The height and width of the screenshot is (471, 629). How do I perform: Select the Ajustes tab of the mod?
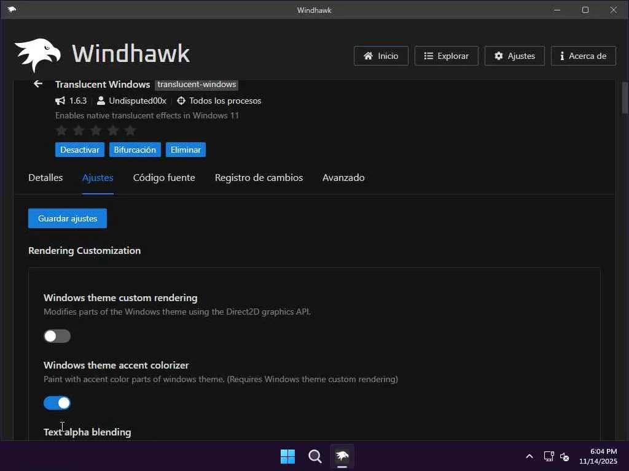[x=98, y=177]
